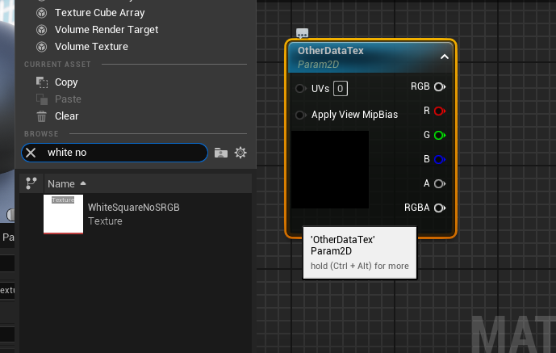Collapse the OtherDataTex node with its chevron
This screenshot has height=353, width=556.
444,57
